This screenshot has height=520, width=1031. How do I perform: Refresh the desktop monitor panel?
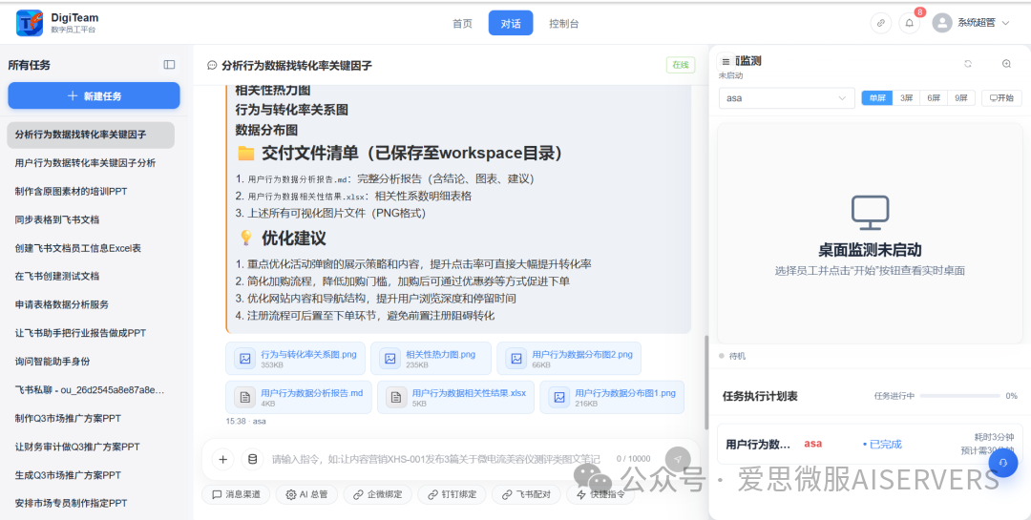tap(968, 64)
